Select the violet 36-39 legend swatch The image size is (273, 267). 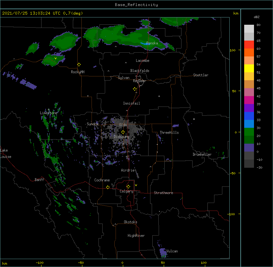tap(249, 108)
